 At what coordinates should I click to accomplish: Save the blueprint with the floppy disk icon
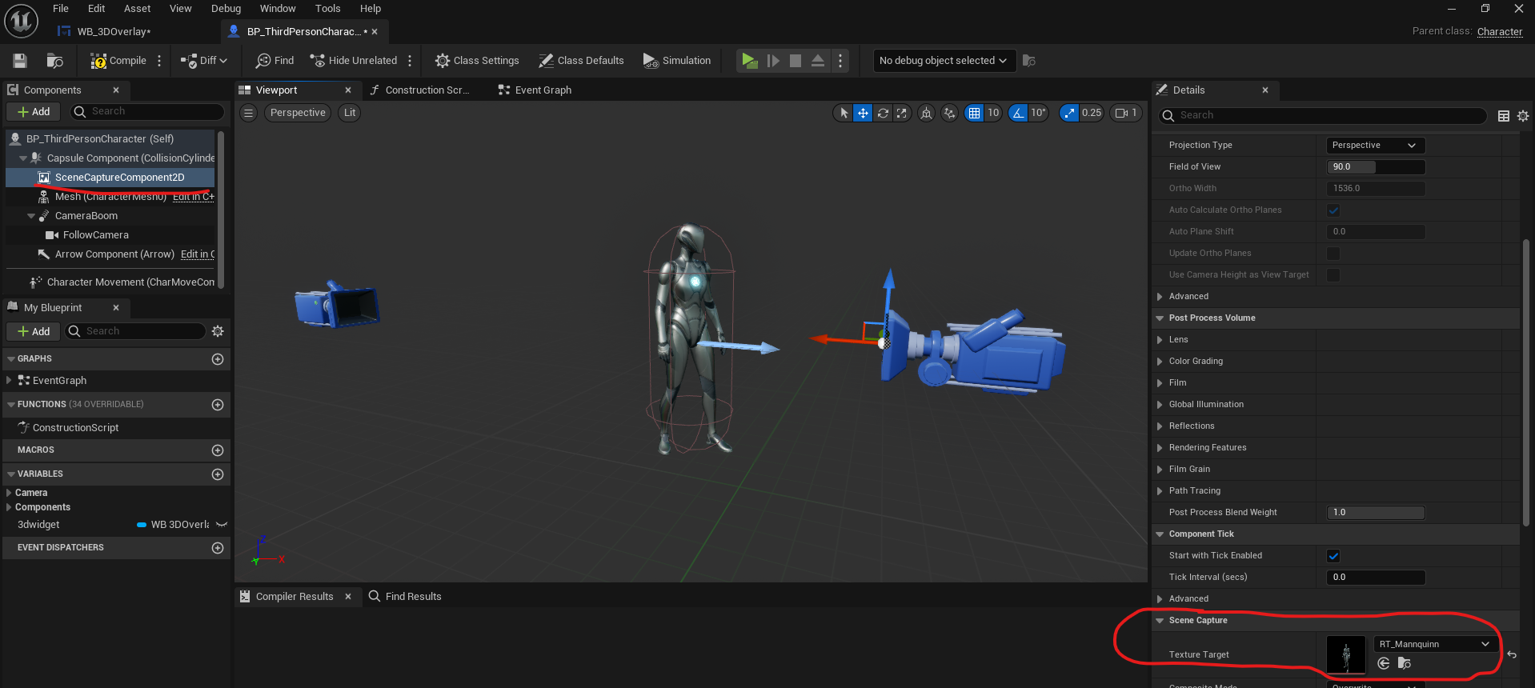pyautogui.click(x=20, y=61)
